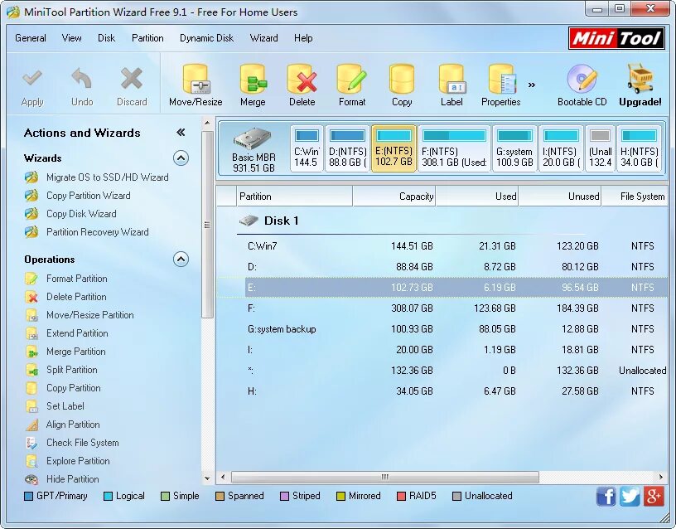Open the Partition menu
The height and width of the screenshot is (529, 676).
click(x=147, y=38)
